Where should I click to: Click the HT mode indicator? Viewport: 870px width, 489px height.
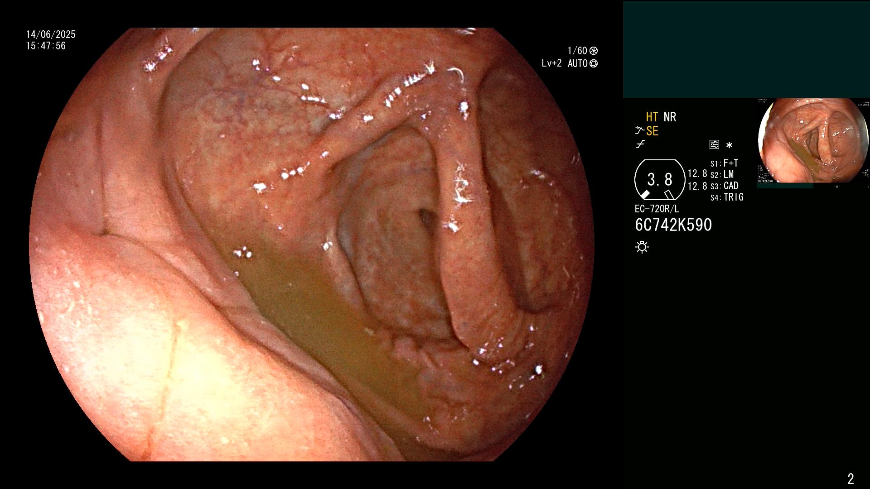tap(652, 117)
